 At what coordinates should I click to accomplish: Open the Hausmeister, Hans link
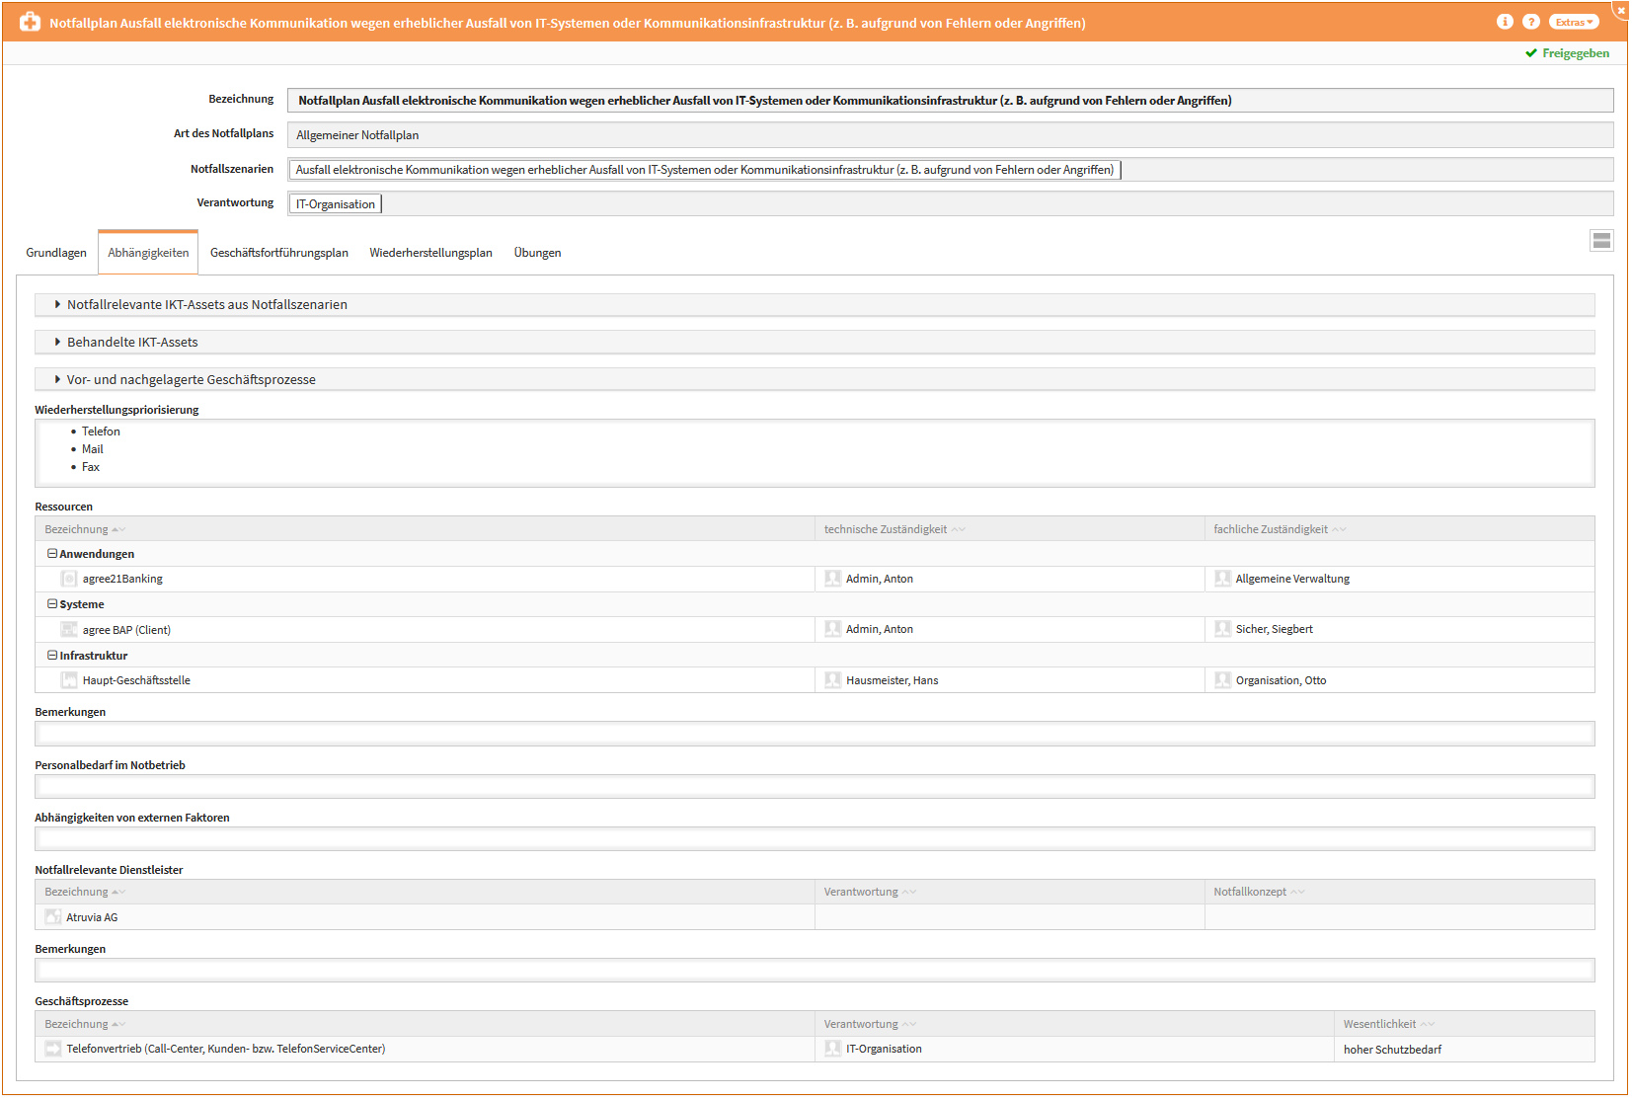[x=892, y=680]
